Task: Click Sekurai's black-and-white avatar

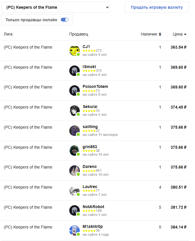Action: point(75,111)
